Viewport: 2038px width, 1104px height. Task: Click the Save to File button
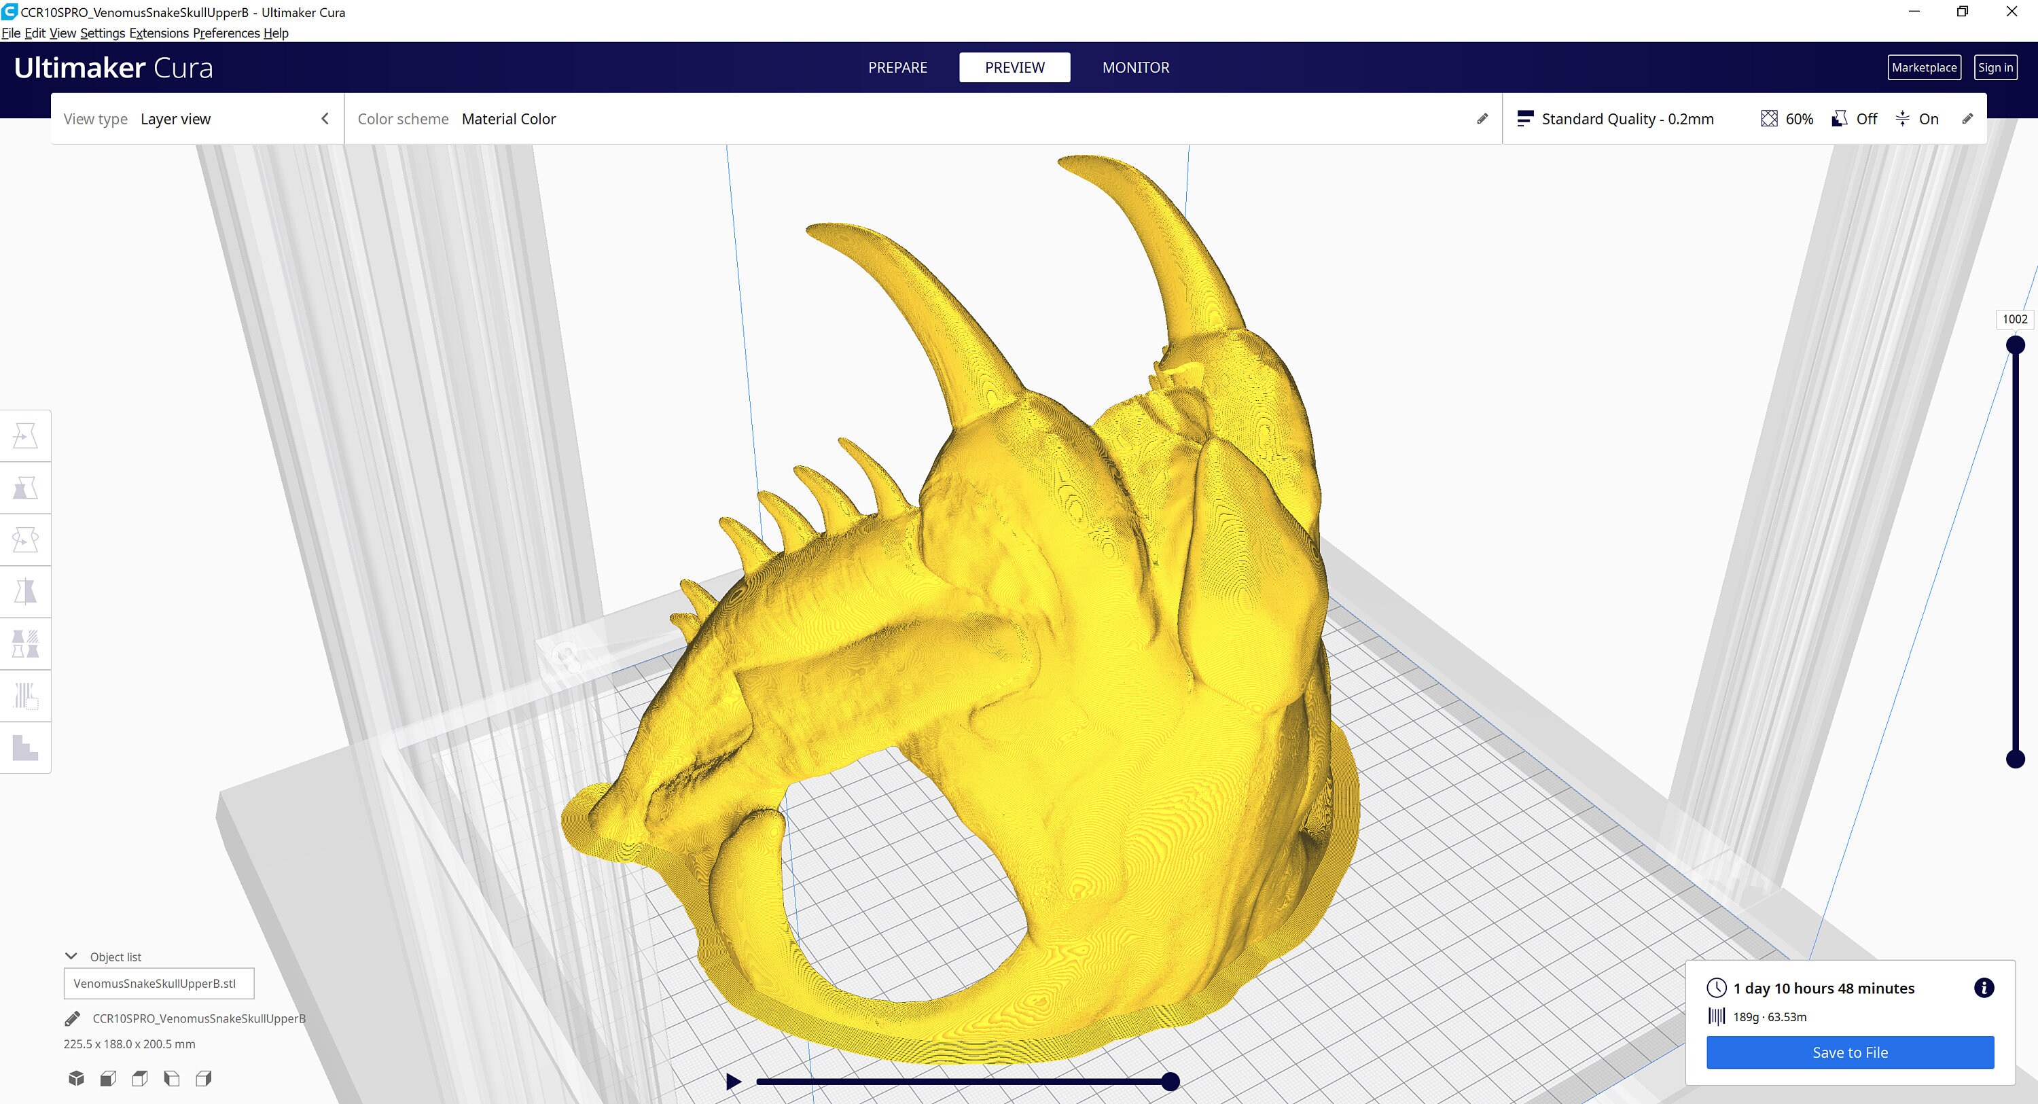[1850, 1052]
